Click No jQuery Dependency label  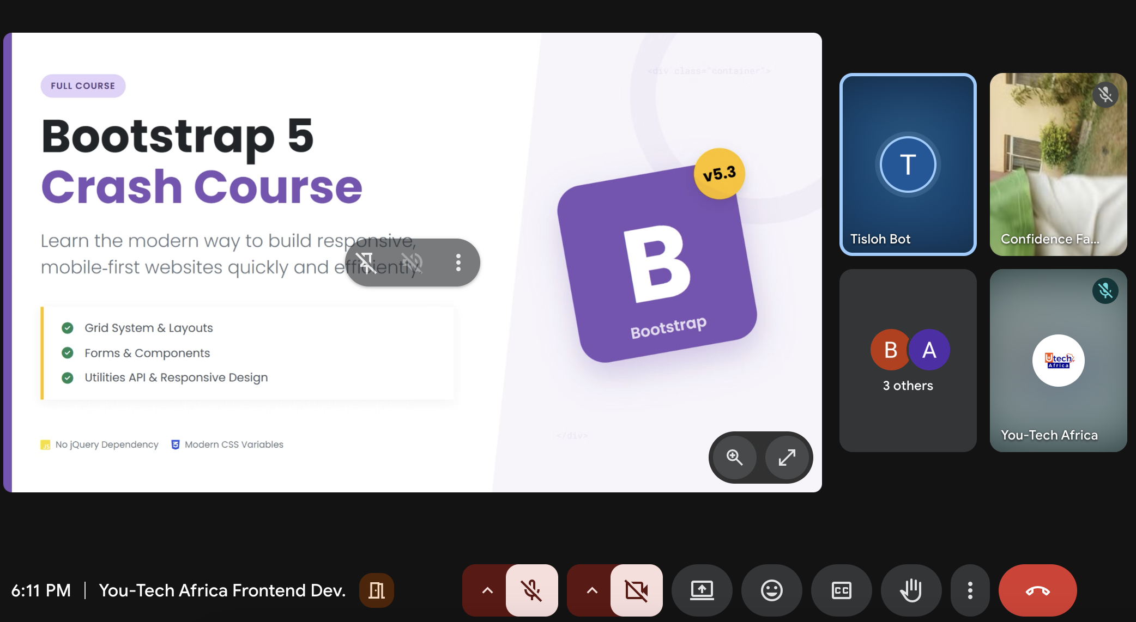click(x=107, y=444)
